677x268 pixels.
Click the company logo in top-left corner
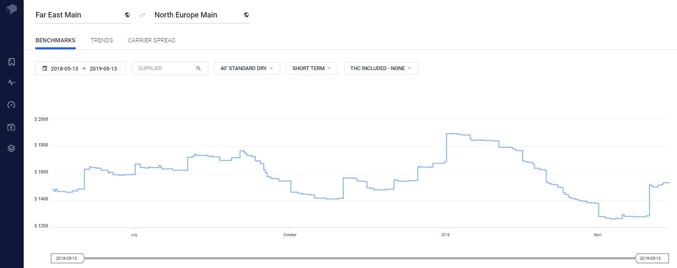(x=12, y=9)
